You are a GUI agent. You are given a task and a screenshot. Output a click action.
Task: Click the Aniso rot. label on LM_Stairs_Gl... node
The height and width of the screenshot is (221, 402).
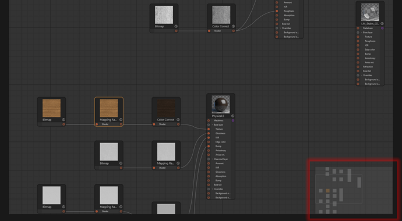coord(369,62)
